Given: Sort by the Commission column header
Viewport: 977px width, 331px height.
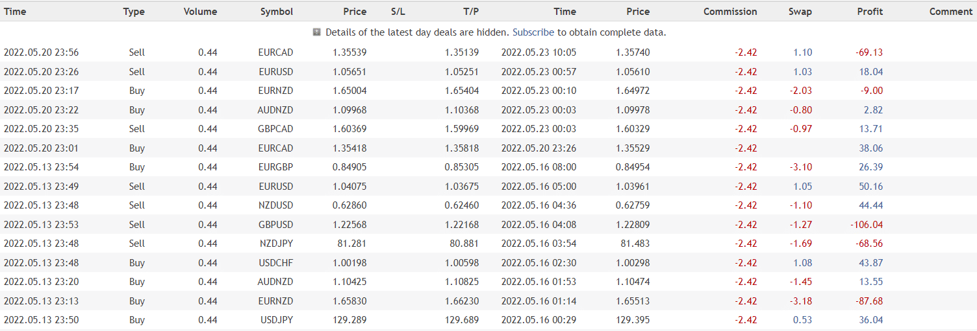Looking at the screenshot, I should tap(730, 12).
